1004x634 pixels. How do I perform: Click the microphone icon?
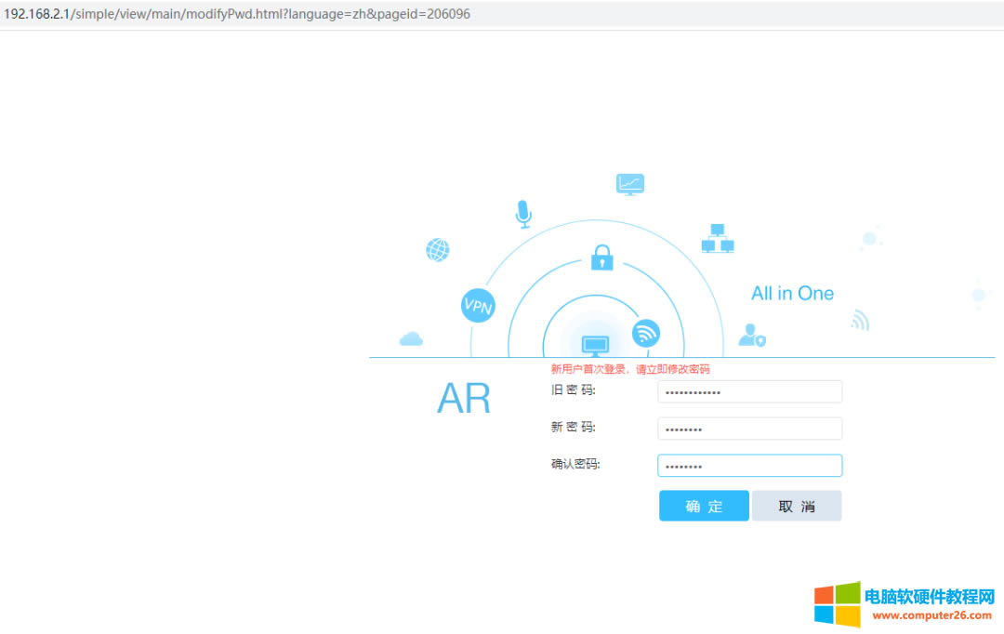click(x=523, y=214)
